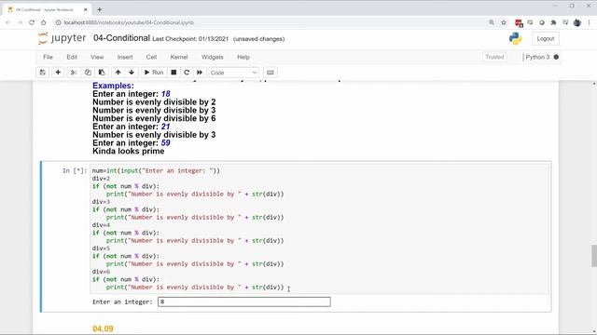Viewport: 597px width, 335px height.
Task: Click the code line 'div=6'
Action: coord(101,272)
